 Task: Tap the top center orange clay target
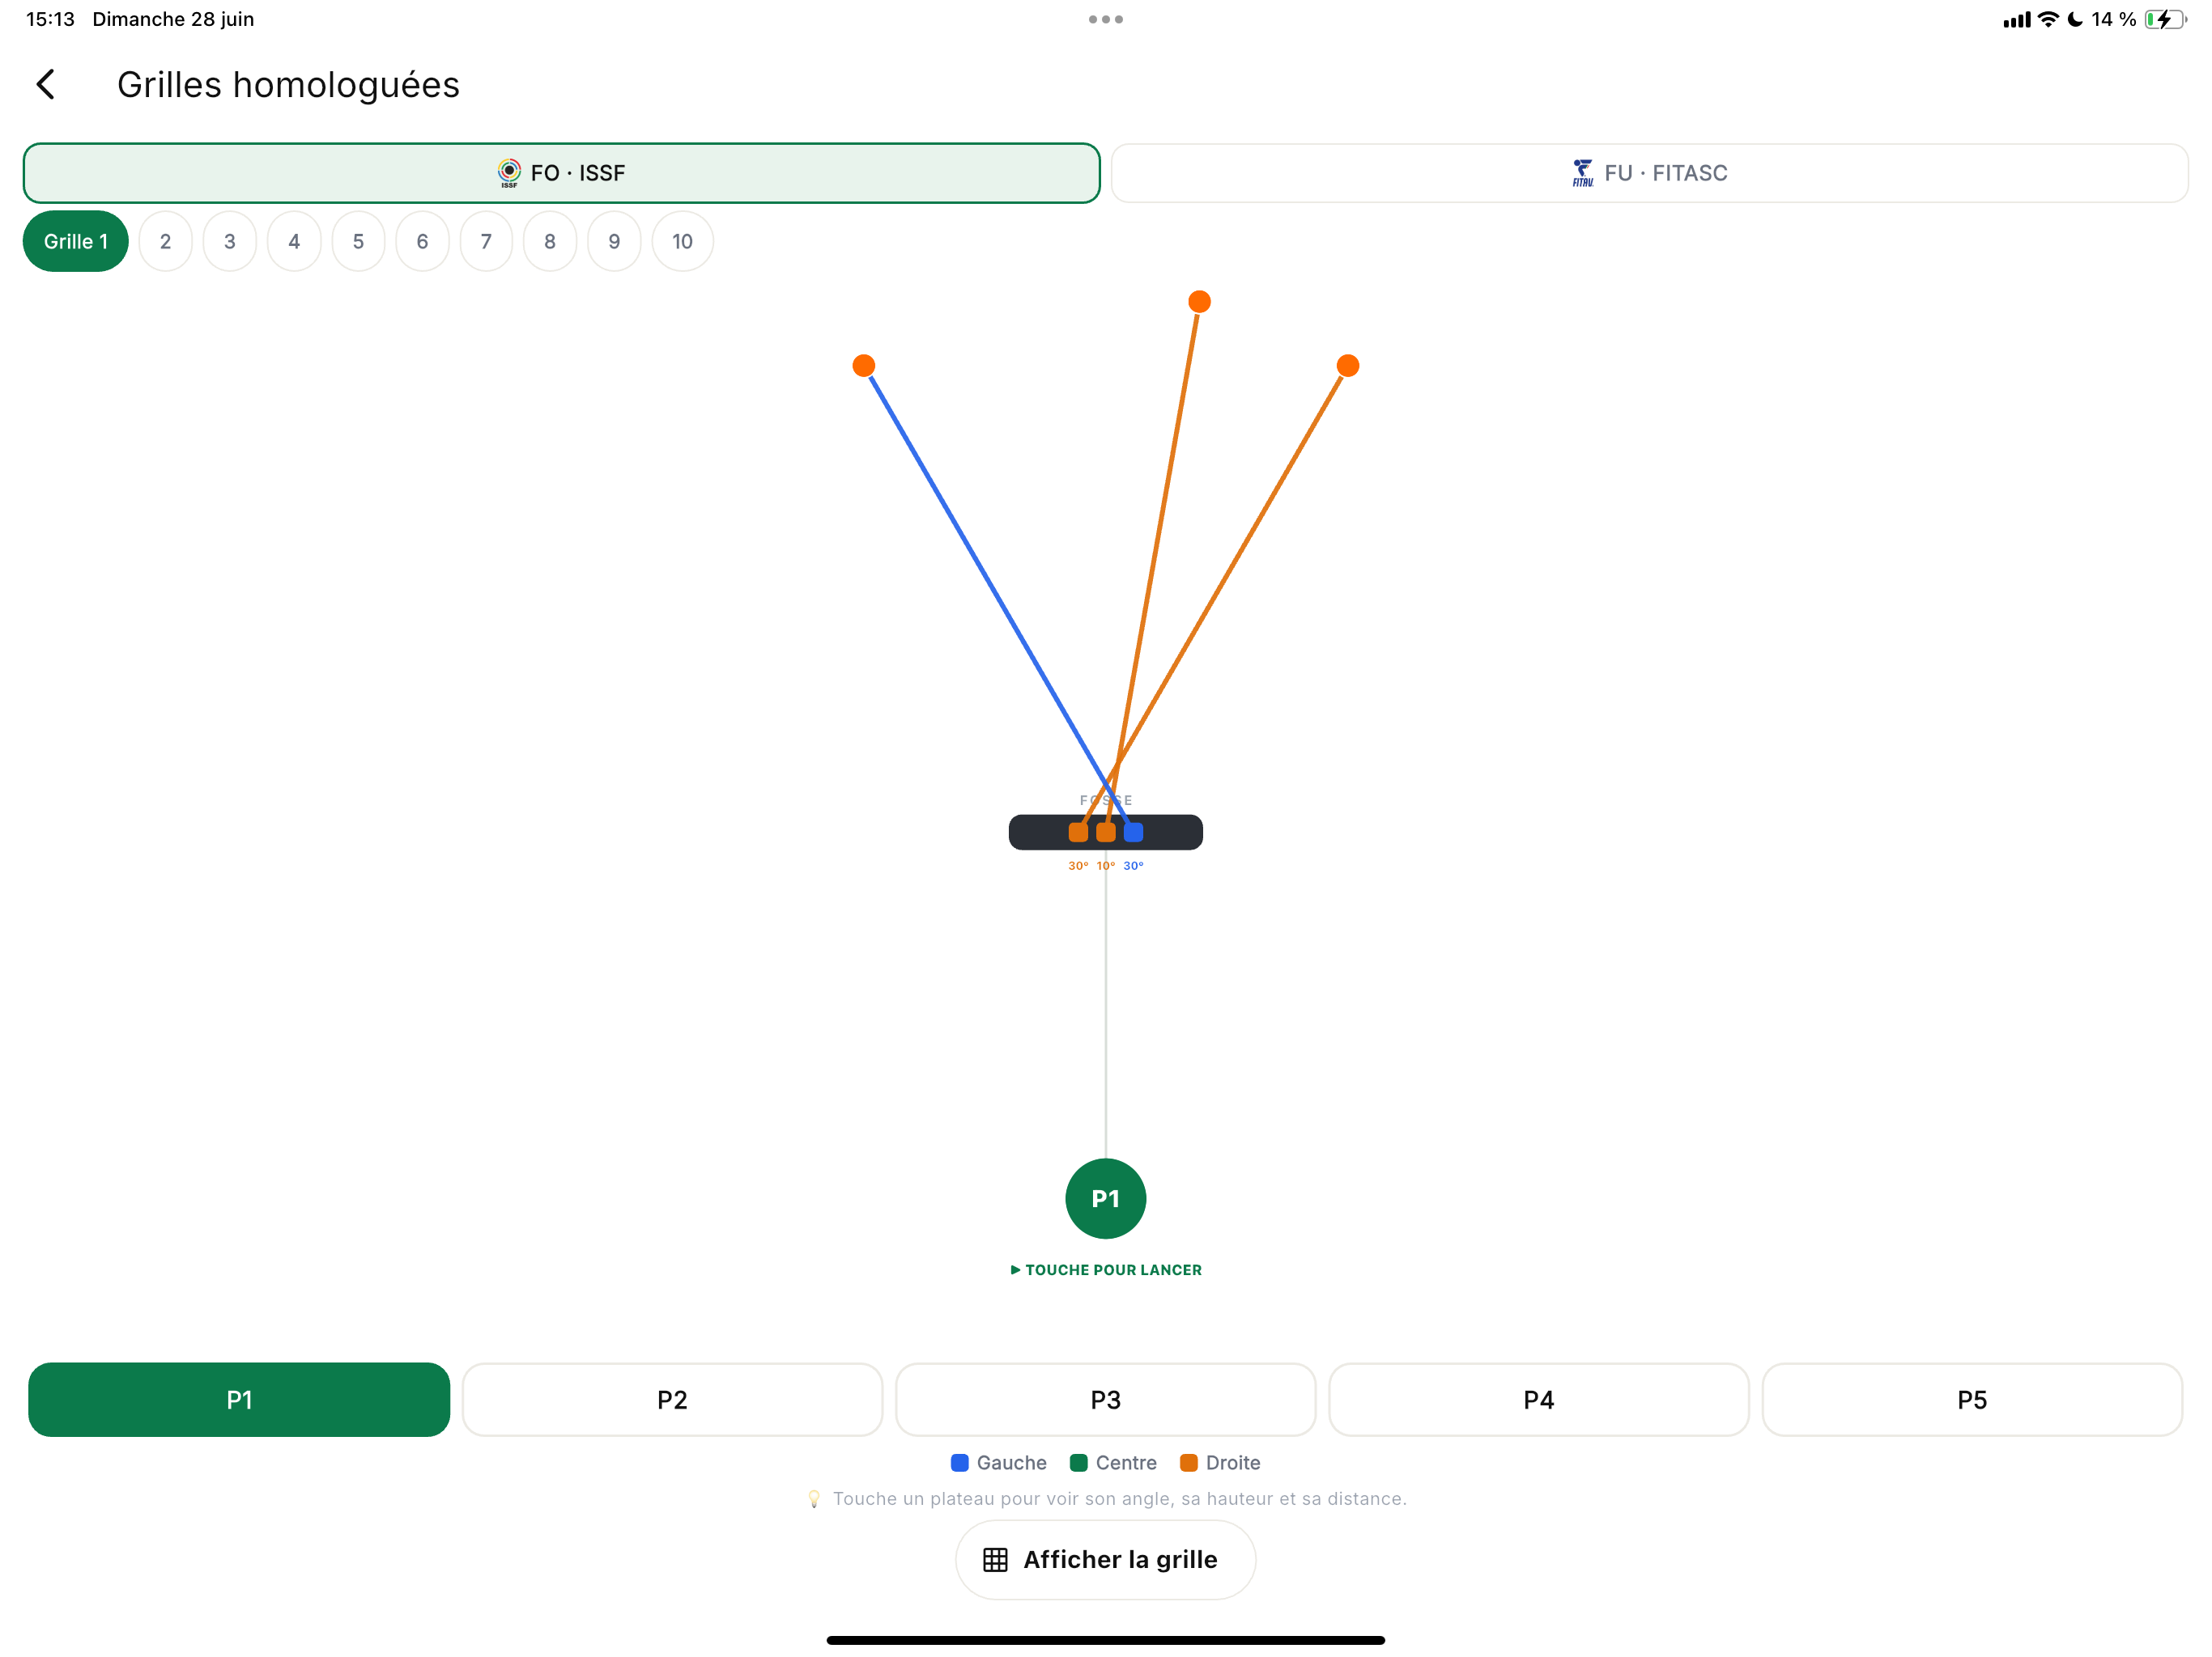tap(1199, 302)
